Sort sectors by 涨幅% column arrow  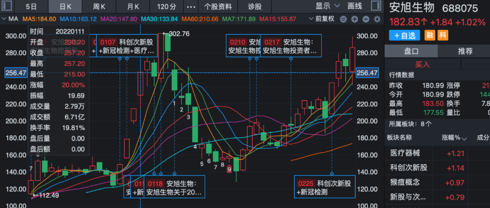(465, 139)
